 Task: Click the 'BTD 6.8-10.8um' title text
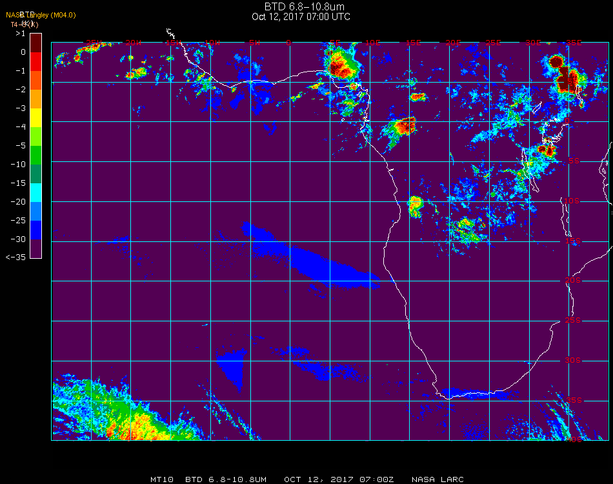pos(304,6)
